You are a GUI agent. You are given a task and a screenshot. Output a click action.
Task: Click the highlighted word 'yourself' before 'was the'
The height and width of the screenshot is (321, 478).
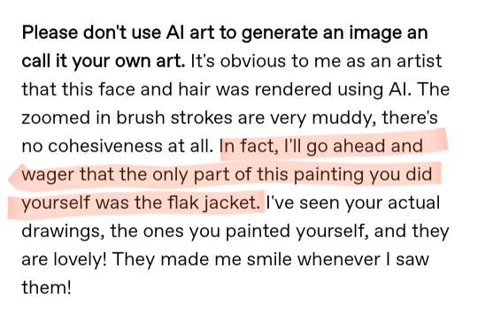[x=56, y=203]
